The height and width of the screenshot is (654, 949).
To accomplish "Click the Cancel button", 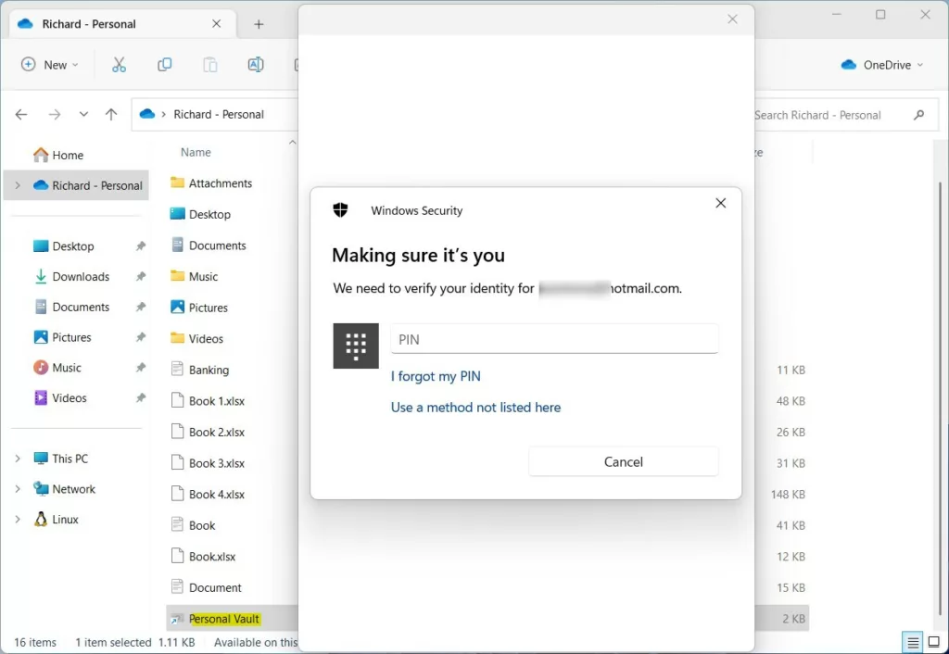I will pyautogui.click(x=623, y=461).
